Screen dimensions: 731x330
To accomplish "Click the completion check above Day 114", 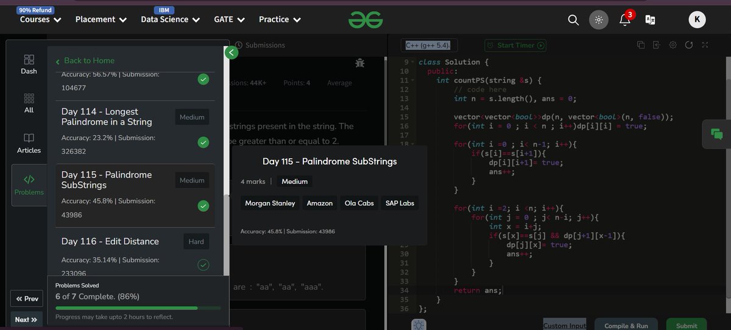I will pyautogui.click(x=203, y=79).
